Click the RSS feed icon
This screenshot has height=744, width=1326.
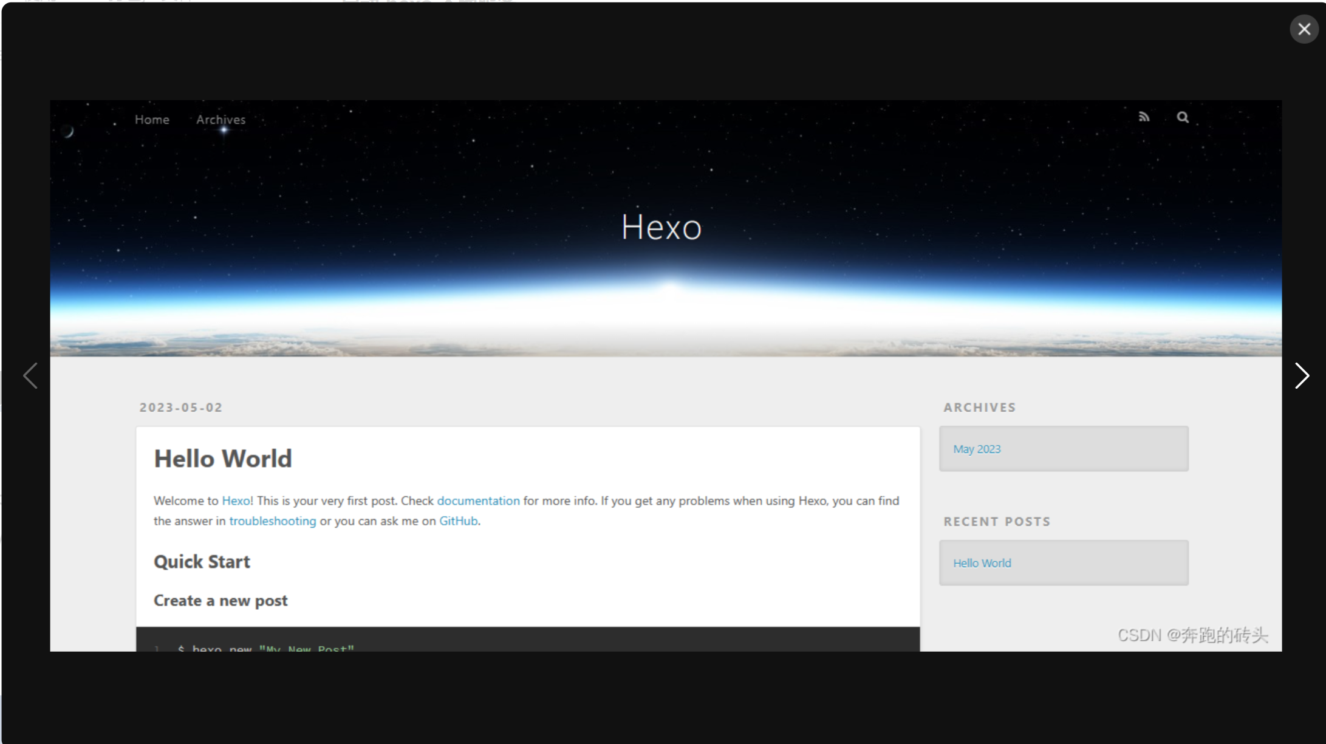[x=1144, y=117]
